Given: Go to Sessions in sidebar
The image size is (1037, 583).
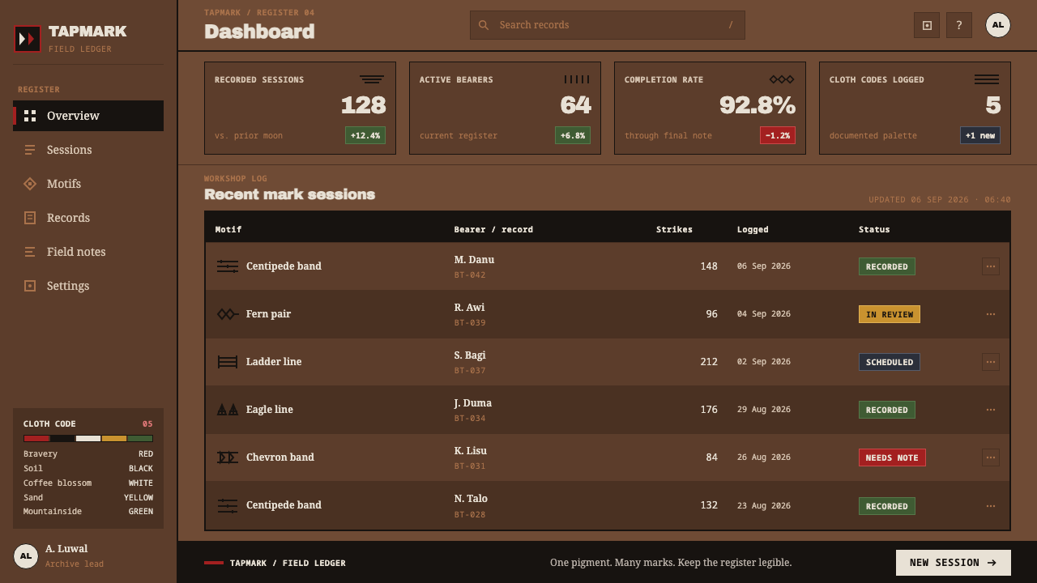Looking at the screenshot, I should pyautogui.click(x=88, y=150).
